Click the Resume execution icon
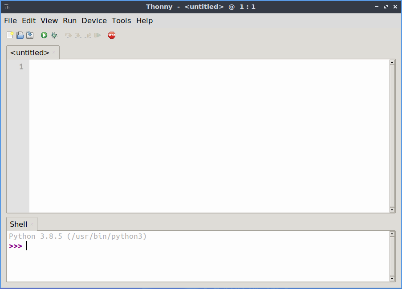The width and height of the screenshot is (402, 289). pyautogui.click(x=97, y=35)
